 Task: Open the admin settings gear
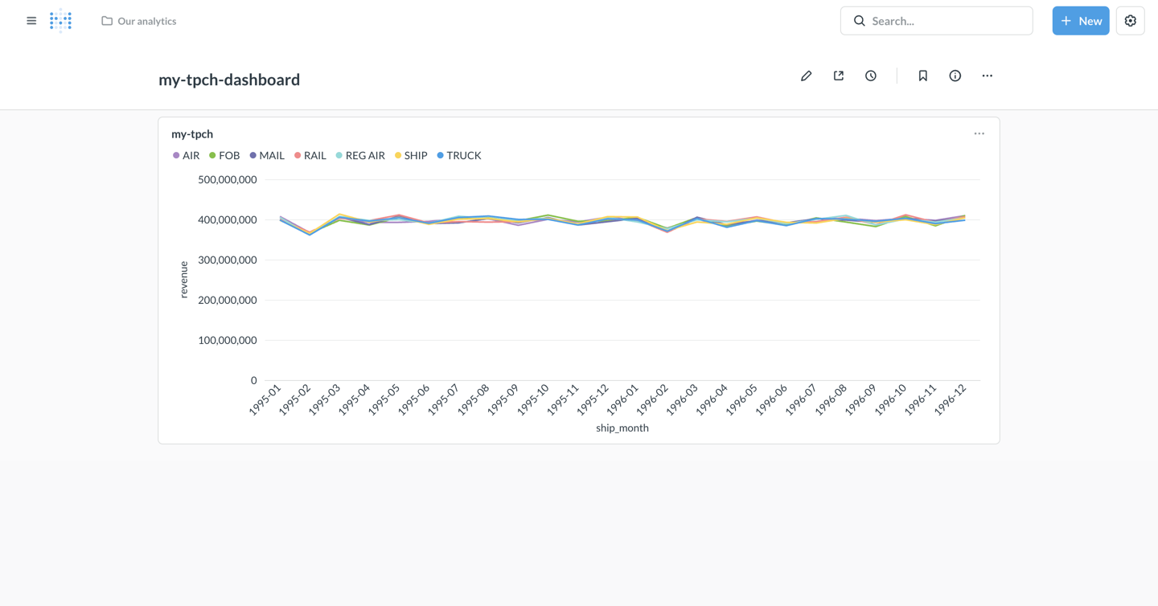pos(1130,21)
